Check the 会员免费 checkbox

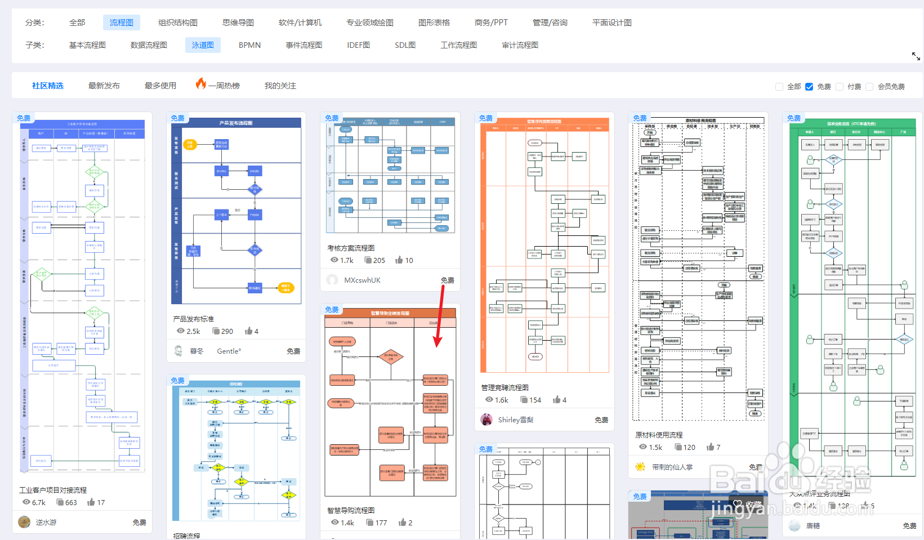(x=869, y=87)
